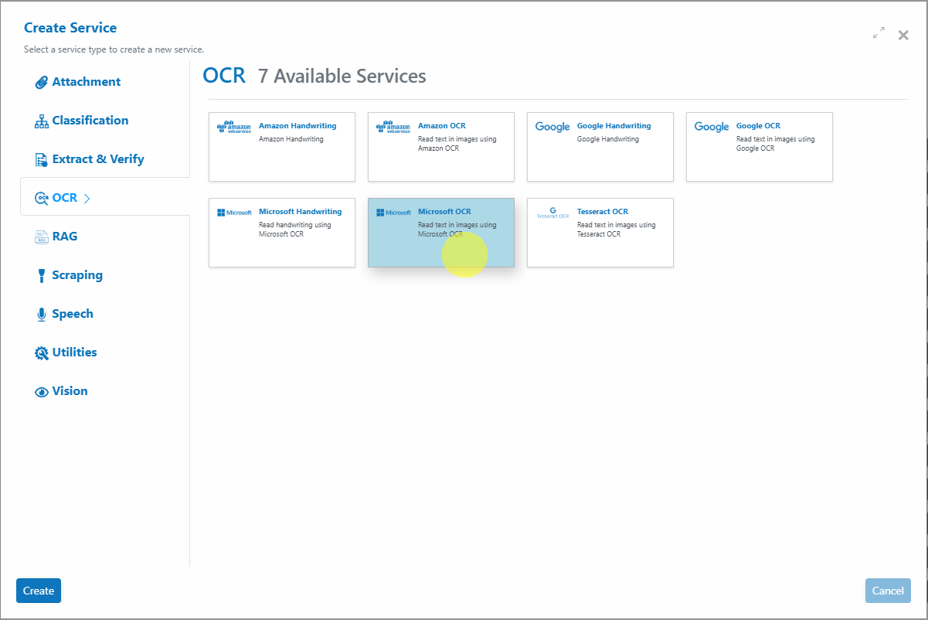
Task: Select the Amazon Handwriting service title
Action: [x=297, y=126]
